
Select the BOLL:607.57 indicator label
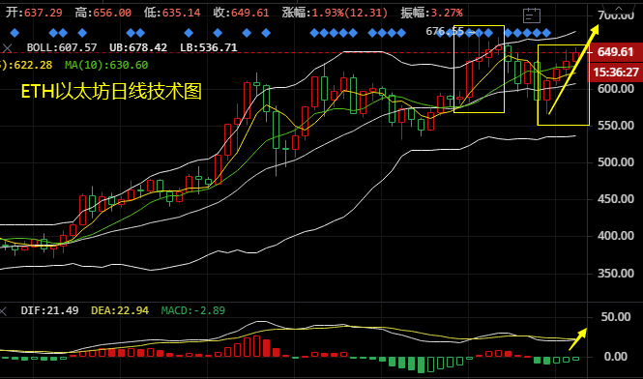[62, 47]
